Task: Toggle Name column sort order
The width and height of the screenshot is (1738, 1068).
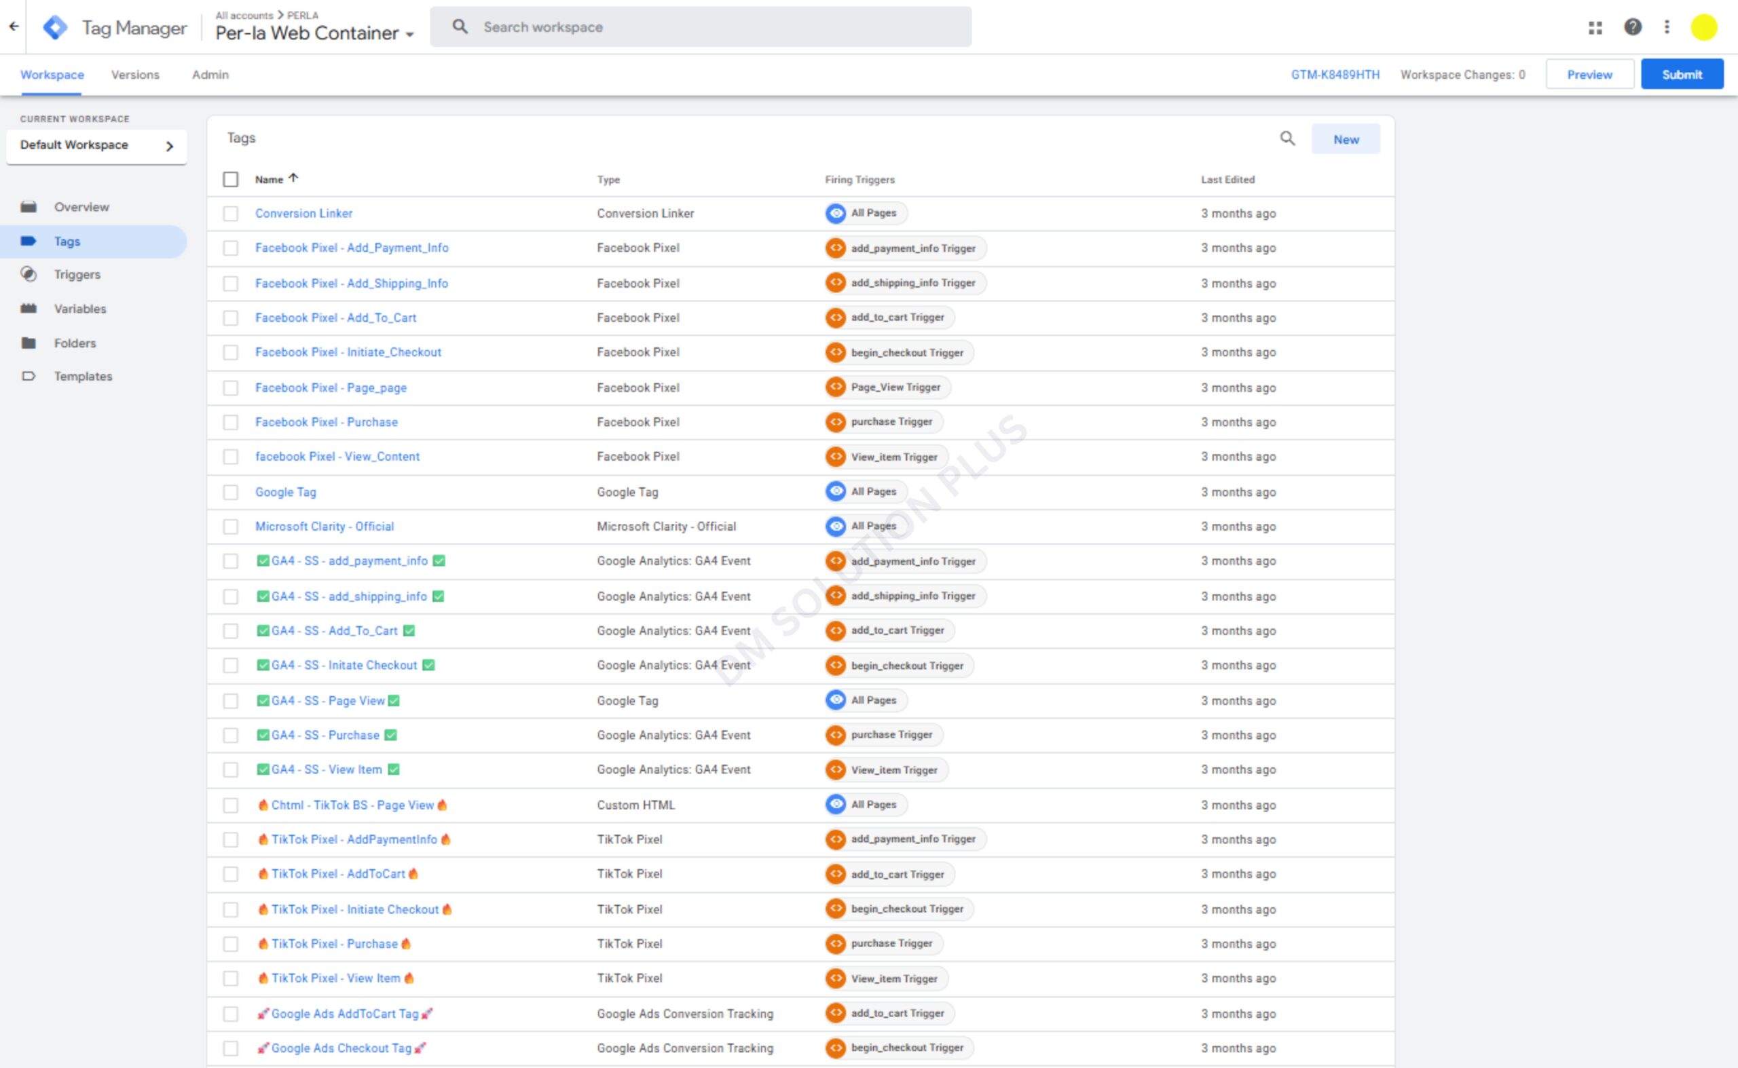Action: [276, 179]
